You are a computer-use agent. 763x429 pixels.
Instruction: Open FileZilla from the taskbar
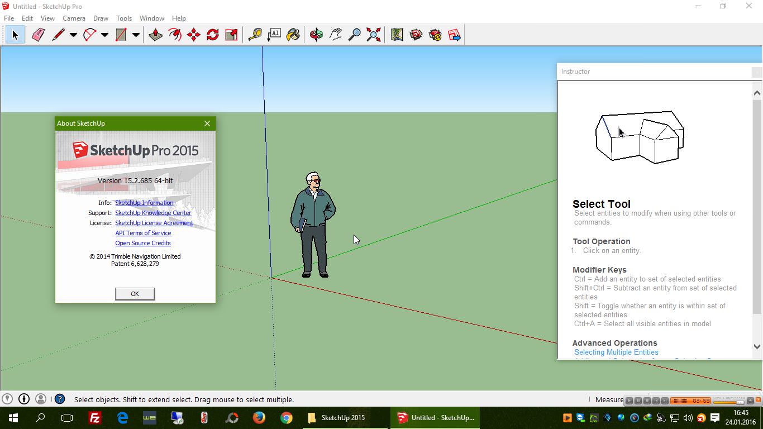95,418
